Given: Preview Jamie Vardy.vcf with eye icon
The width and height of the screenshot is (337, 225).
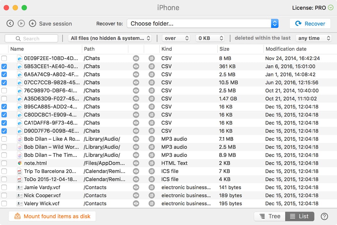Looking at the screenshot, I should click(x=136, y=187).
